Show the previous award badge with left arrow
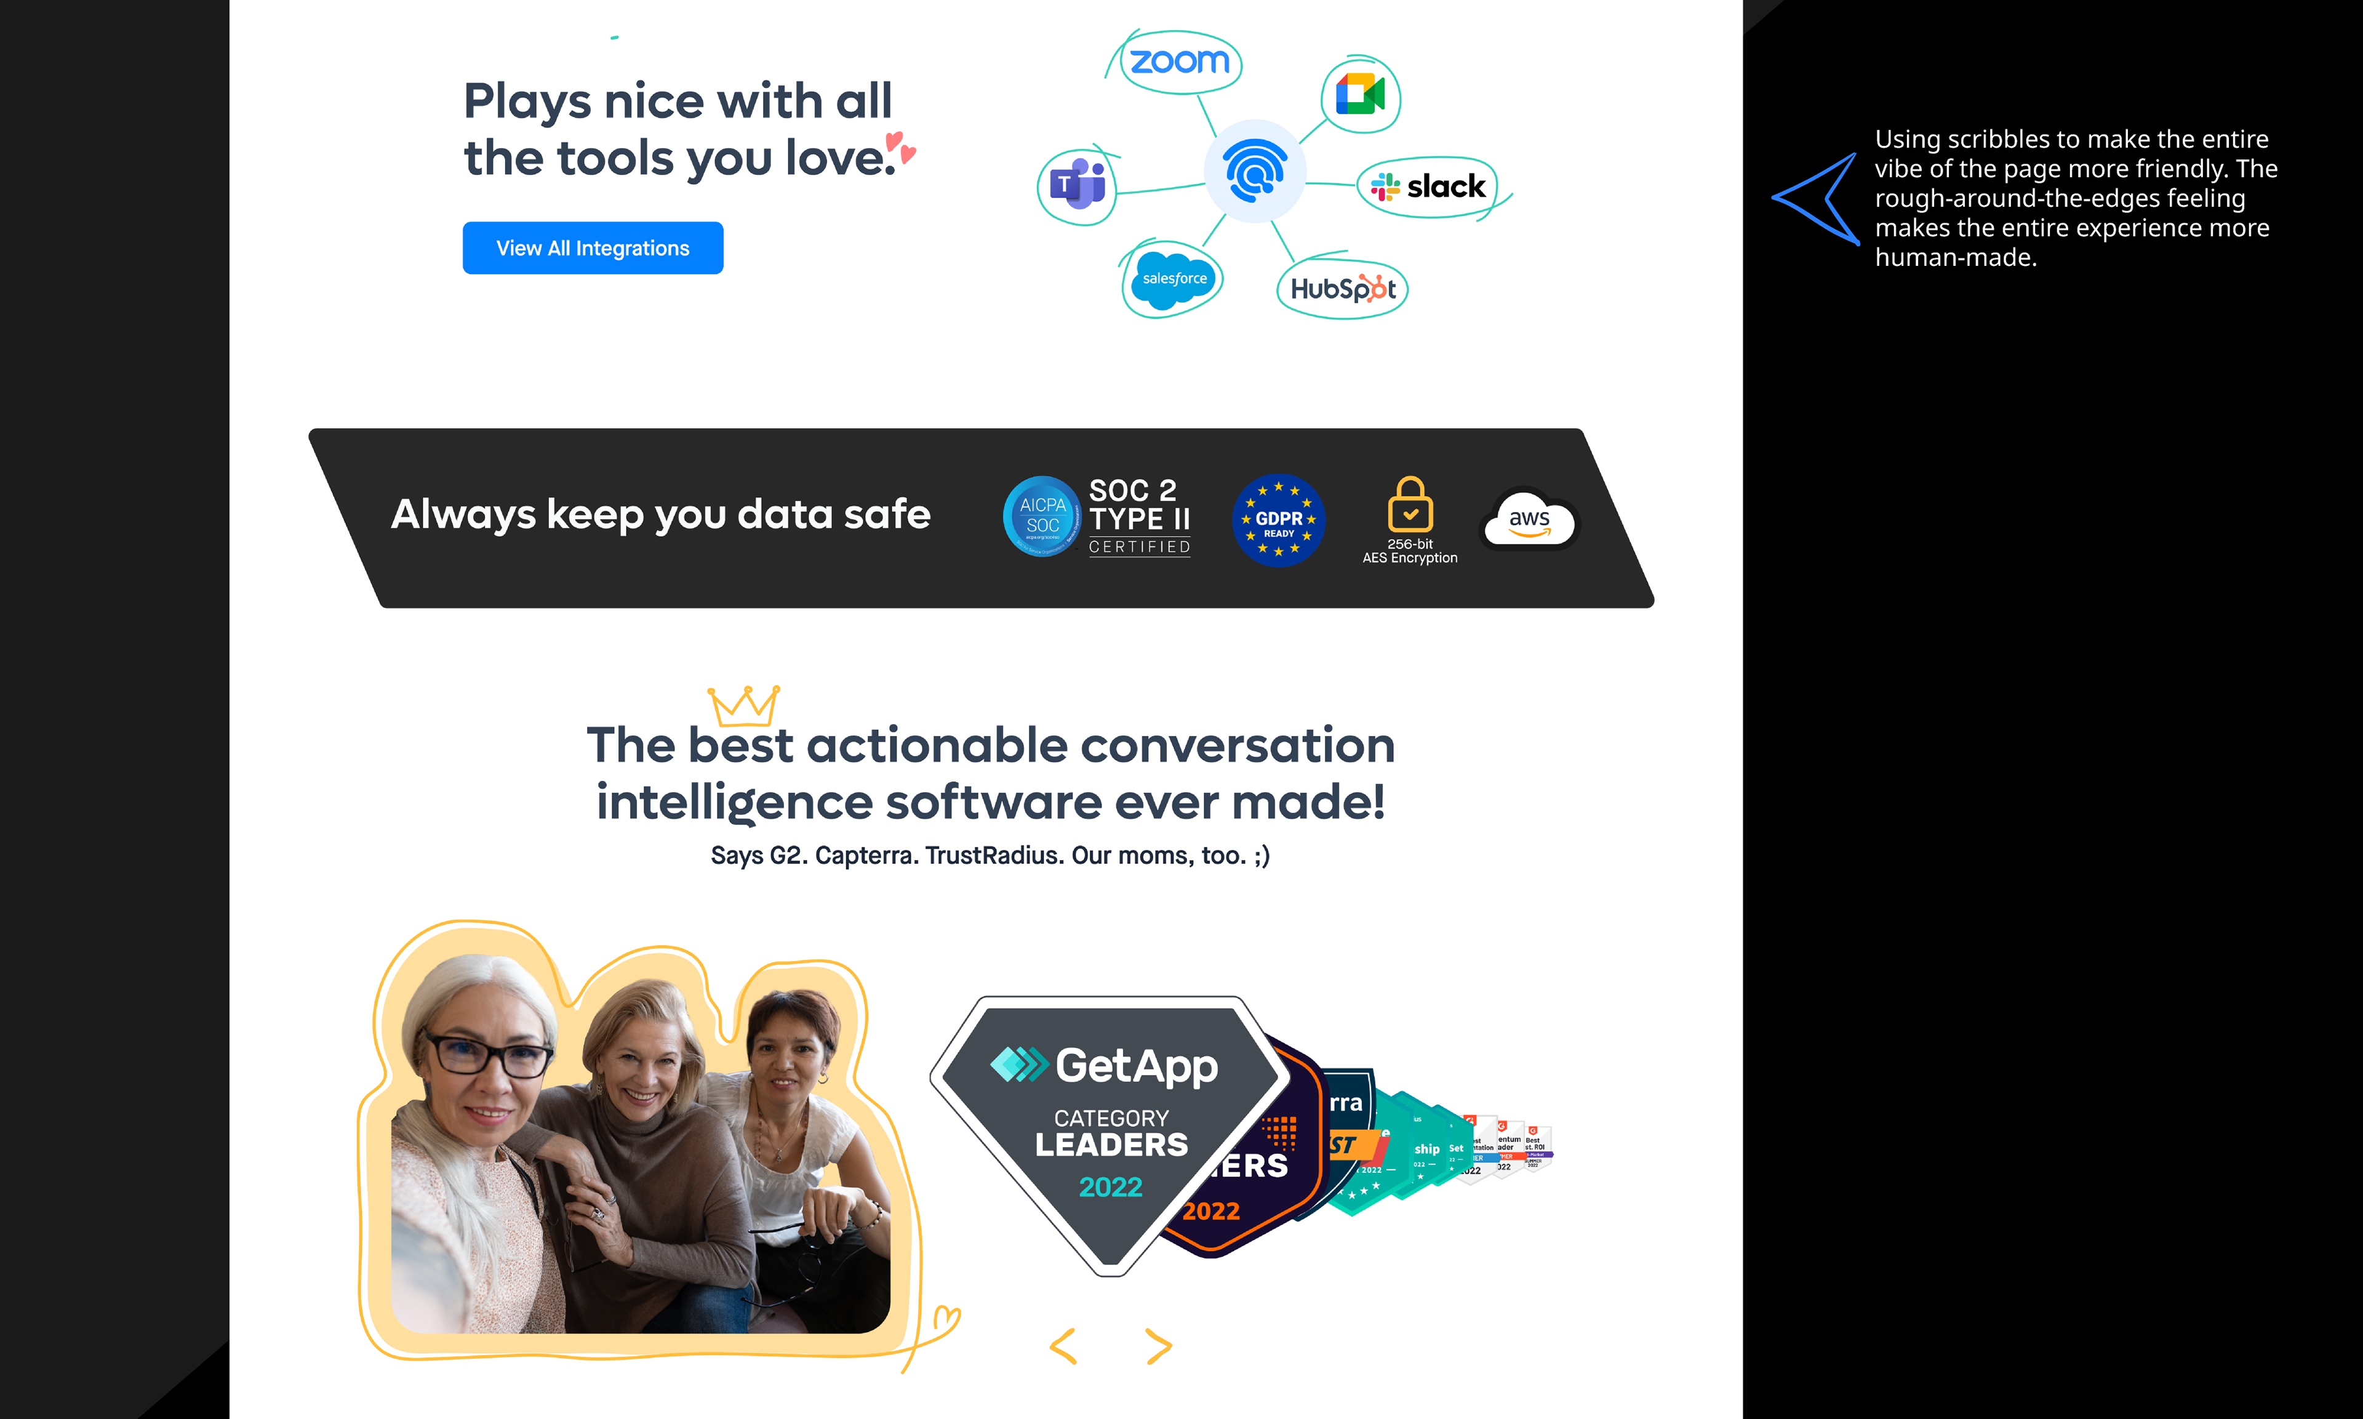The image size is (2363, 1419). point(1063,1346)
